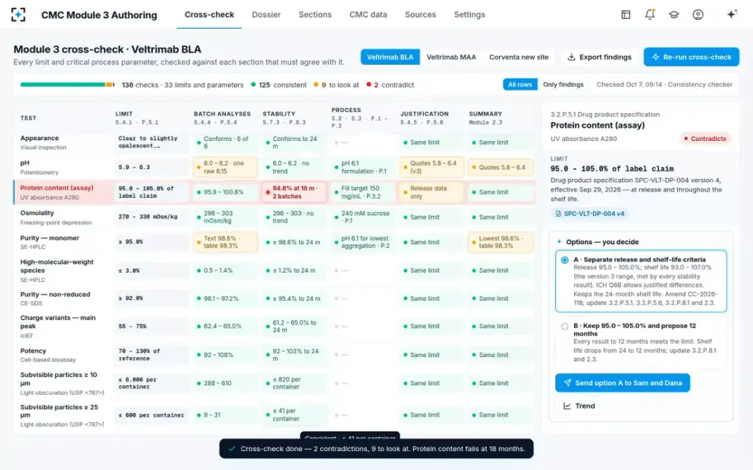Image resolution: width=753 pixels, height=470 pixels.
Task: Click the 'Release data only' justification cell
Action: click(x=432, y=192)
